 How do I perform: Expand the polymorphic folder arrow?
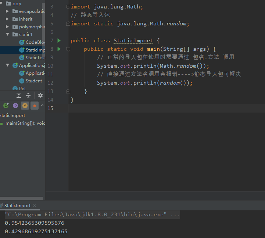[7, 26]
